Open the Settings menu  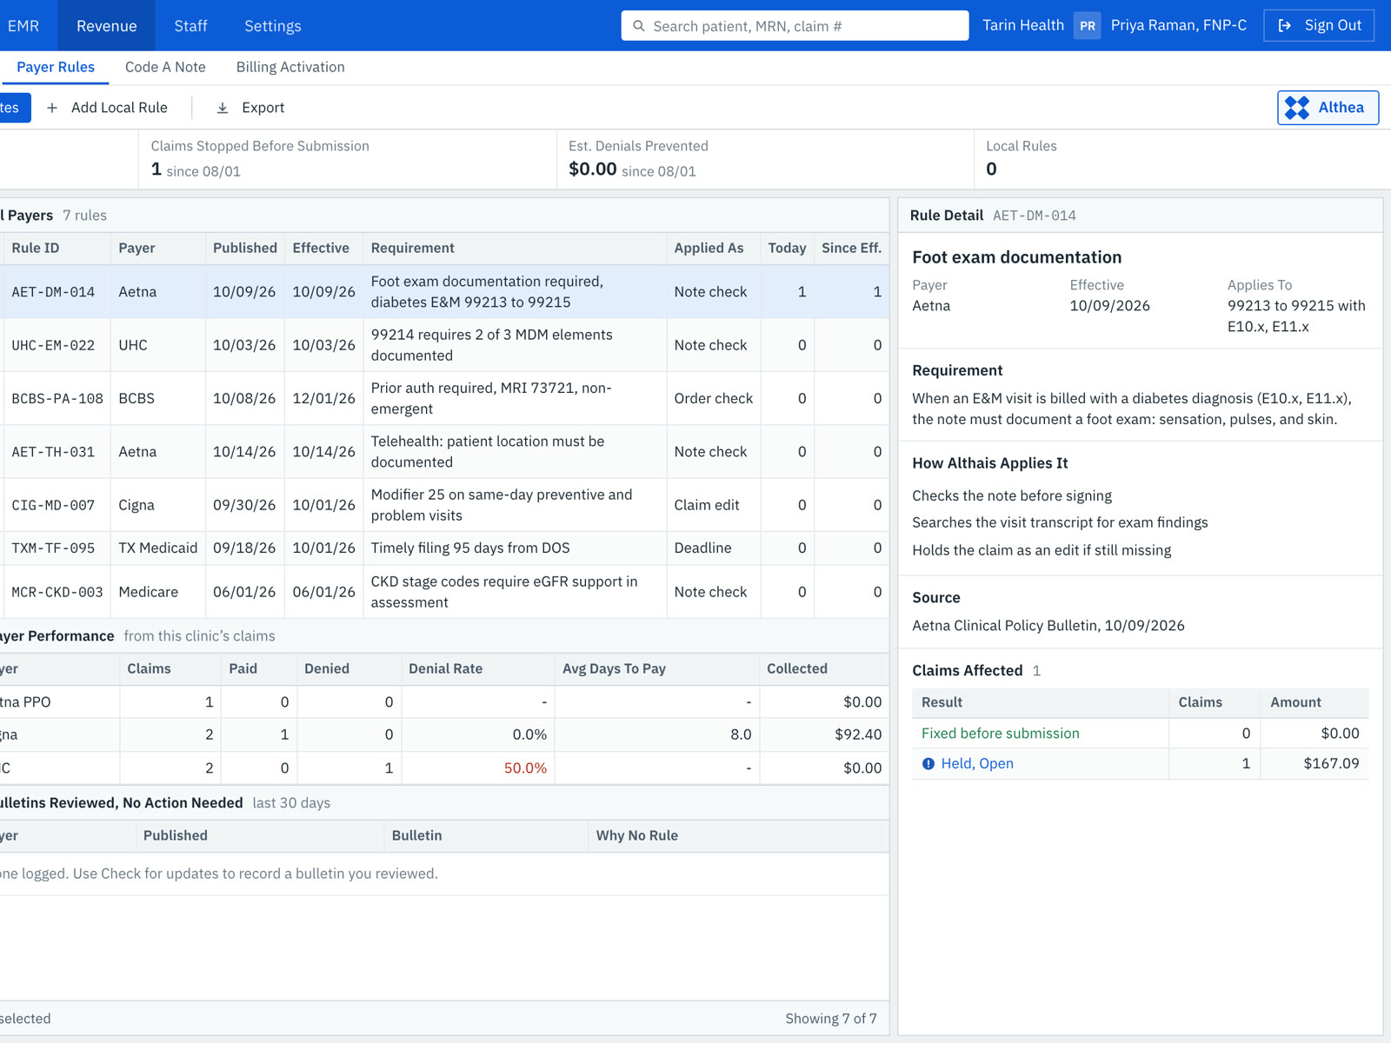click(273, 26)
